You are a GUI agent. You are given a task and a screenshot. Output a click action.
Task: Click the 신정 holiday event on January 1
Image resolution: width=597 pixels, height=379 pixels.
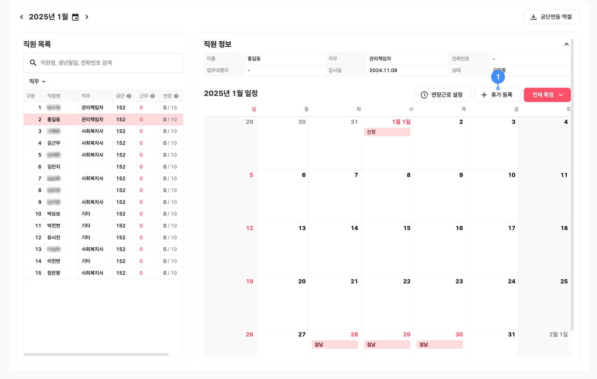coord(387,132)
